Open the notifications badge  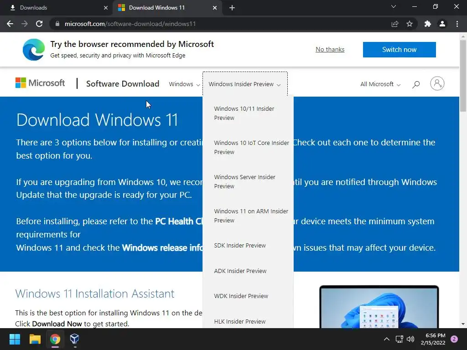[454, 339]
